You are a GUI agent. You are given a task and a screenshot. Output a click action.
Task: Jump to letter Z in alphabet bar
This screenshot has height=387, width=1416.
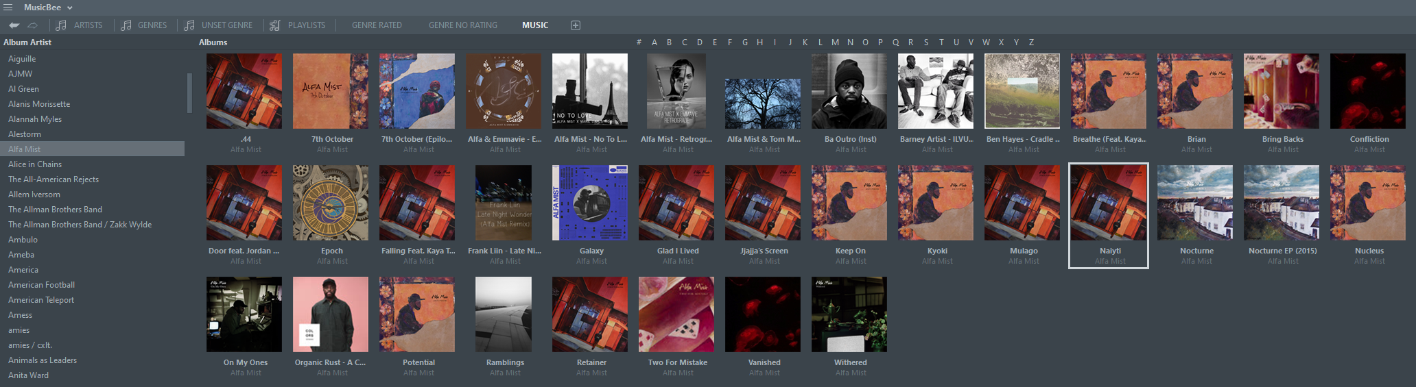(1031, 42)
